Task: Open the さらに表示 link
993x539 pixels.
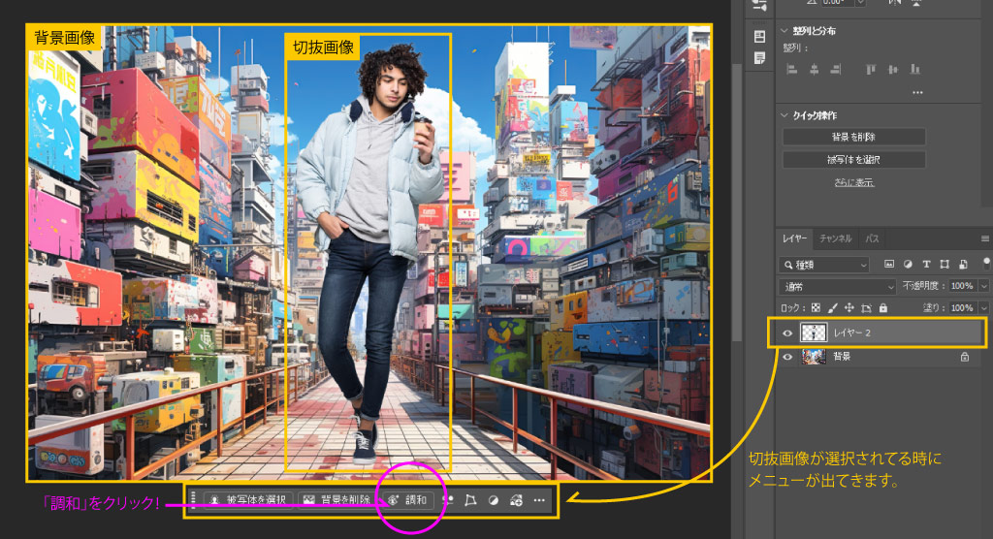Action: 853,181
